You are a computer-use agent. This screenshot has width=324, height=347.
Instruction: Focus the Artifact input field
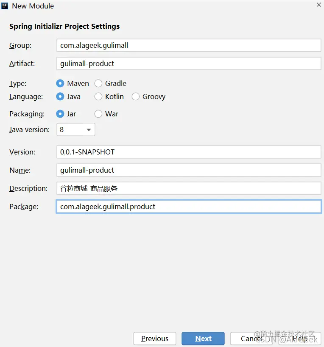189,63
